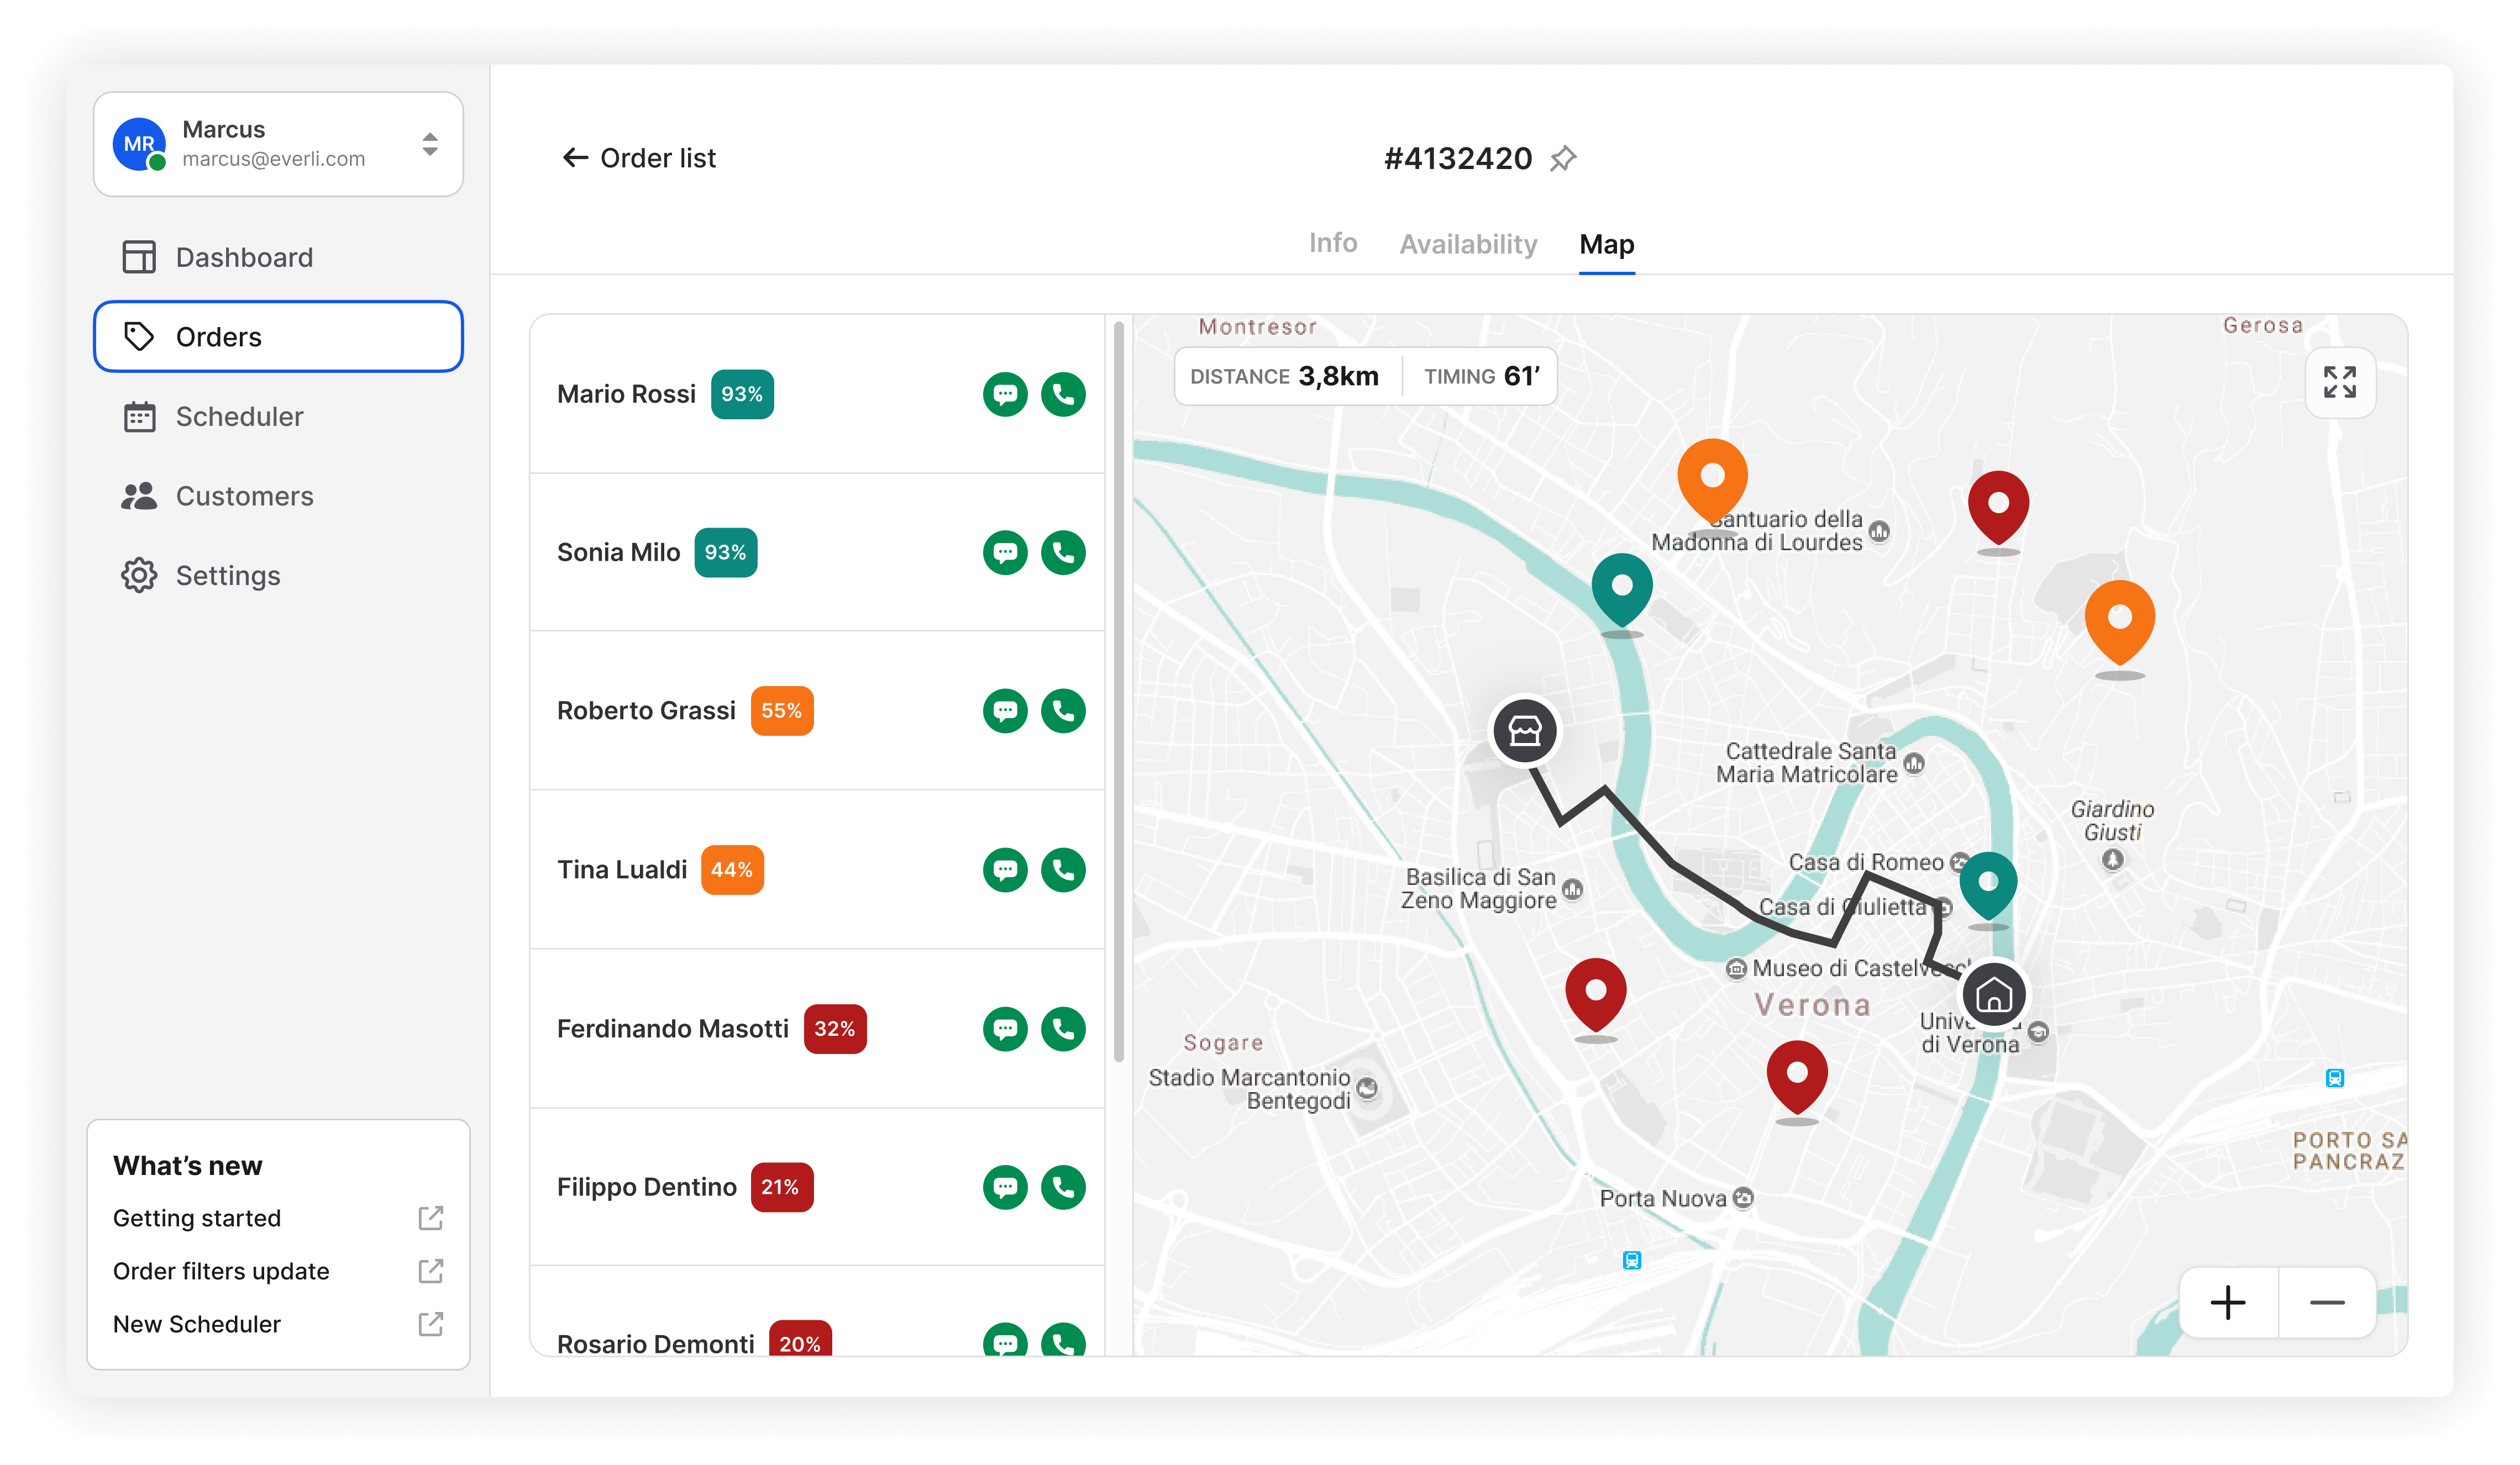The width and height of the screenshot is (2520, 1465).
Task: Call Sonia Milo via phone icon
Action: 1063,552
